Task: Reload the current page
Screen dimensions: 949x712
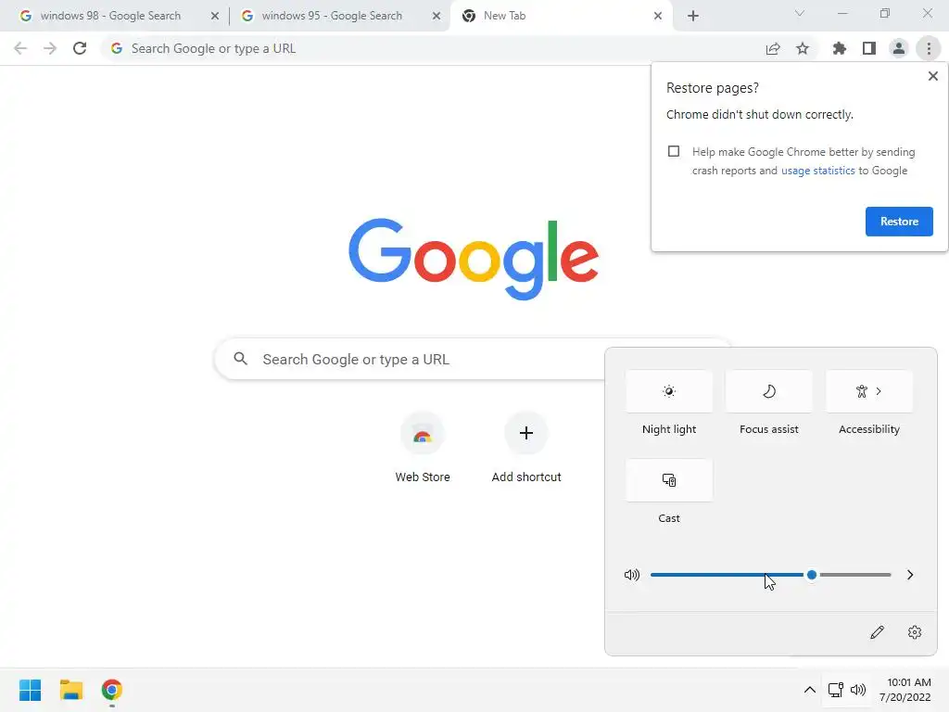Action: 80,48
